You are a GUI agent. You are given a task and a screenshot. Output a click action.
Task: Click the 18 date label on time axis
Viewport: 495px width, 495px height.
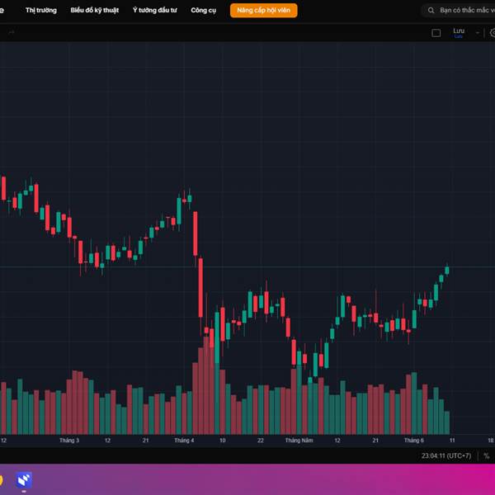pos(491,440)
